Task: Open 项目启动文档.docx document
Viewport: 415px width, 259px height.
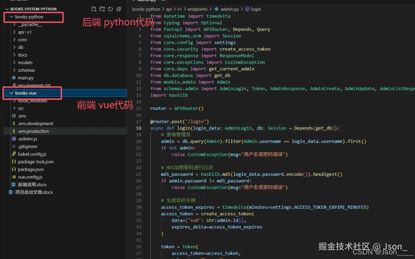Action: click(34, 192)
